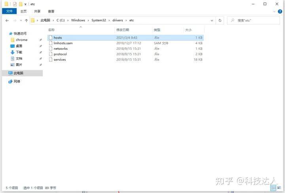The width and height of the screenshot is (285, 193).
Task: Click the Back navigation arrow
Action: click(7, 21)
